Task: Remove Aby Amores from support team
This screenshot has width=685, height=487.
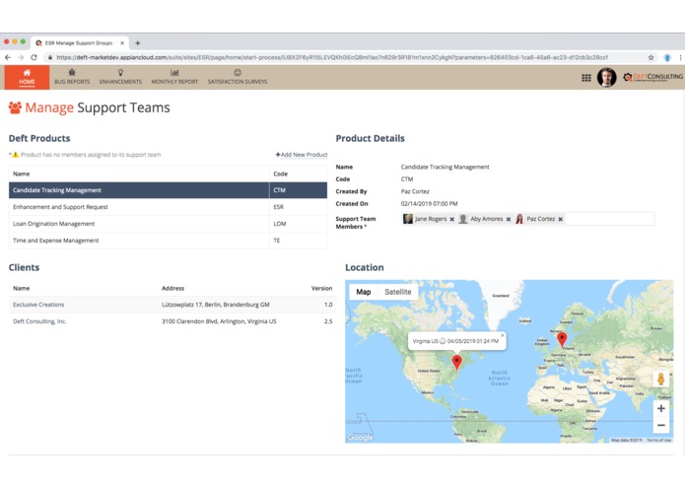Action: (509, 219)
